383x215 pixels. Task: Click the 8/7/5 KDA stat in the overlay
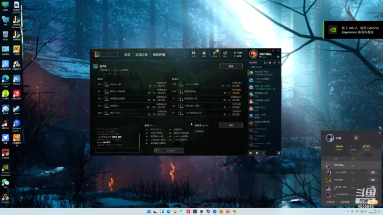point(366,148)
